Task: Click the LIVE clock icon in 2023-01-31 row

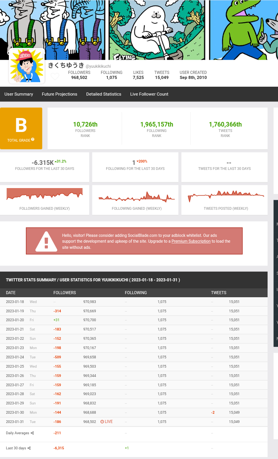Action: 102,422
